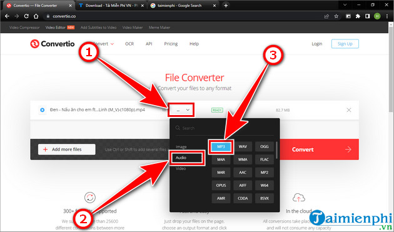
Task: Choose AIFF format
Action: pos(243,185)
